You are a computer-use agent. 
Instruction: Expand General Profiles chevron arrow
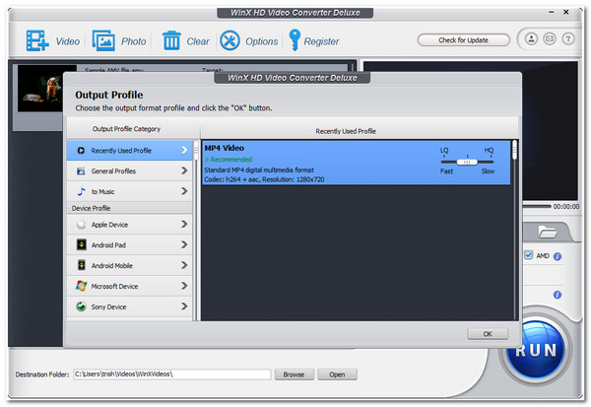click(184, 170)
